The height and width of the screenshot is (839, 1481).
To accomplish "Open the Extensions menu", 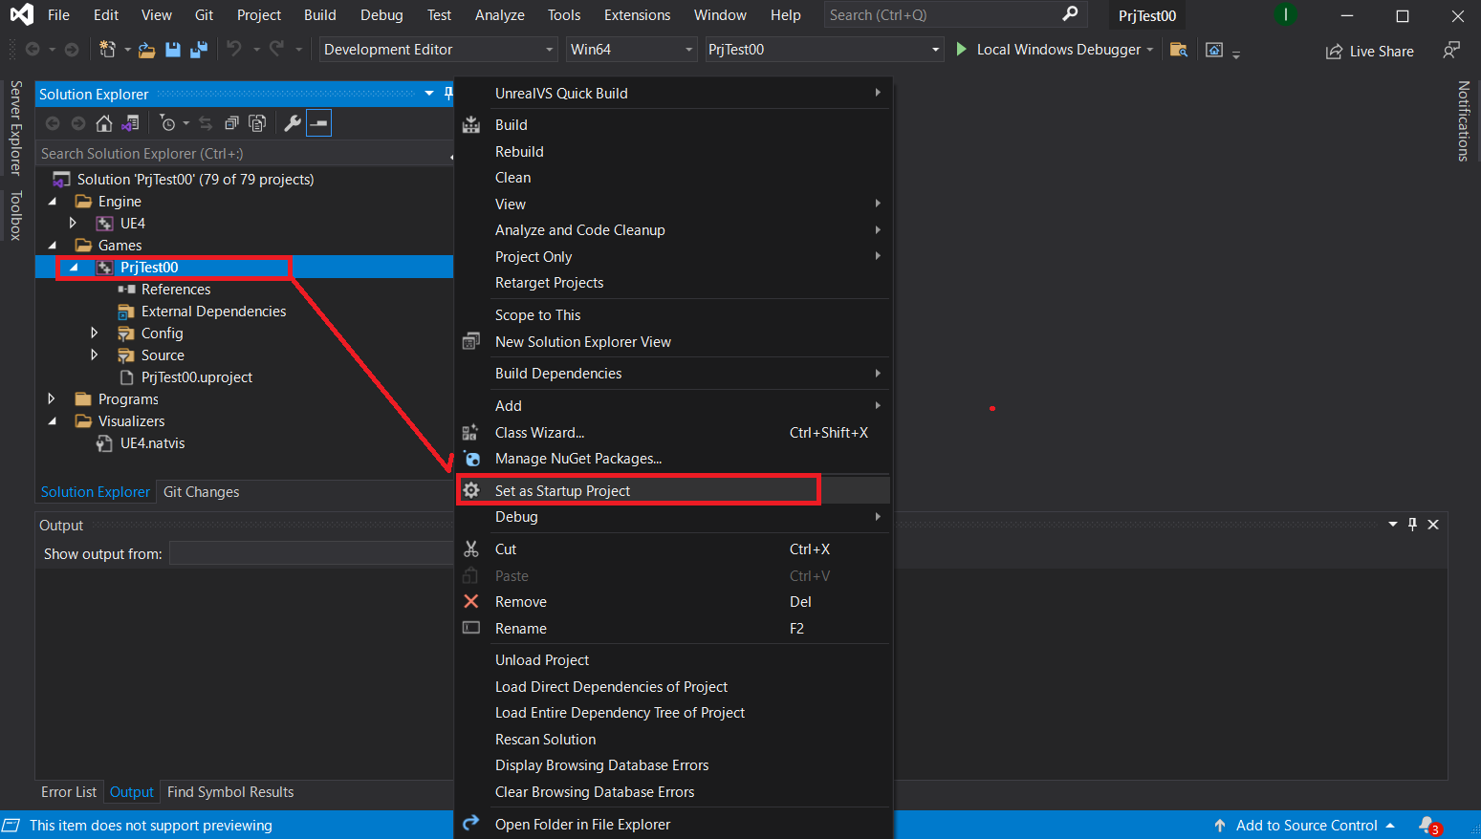I will point(637,15).
